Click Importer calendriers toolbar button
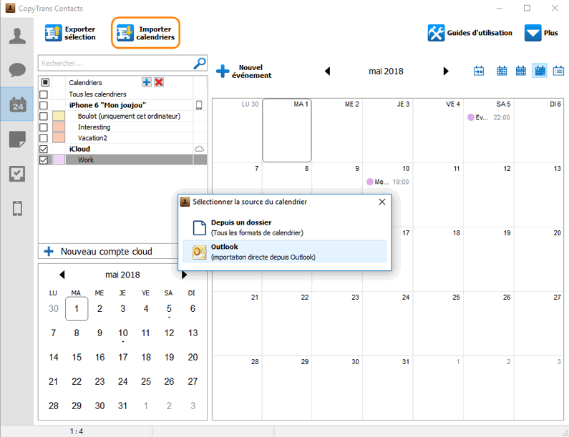Image resolution: width=569 pixels, height=437 pixels. tap(145, 33)
